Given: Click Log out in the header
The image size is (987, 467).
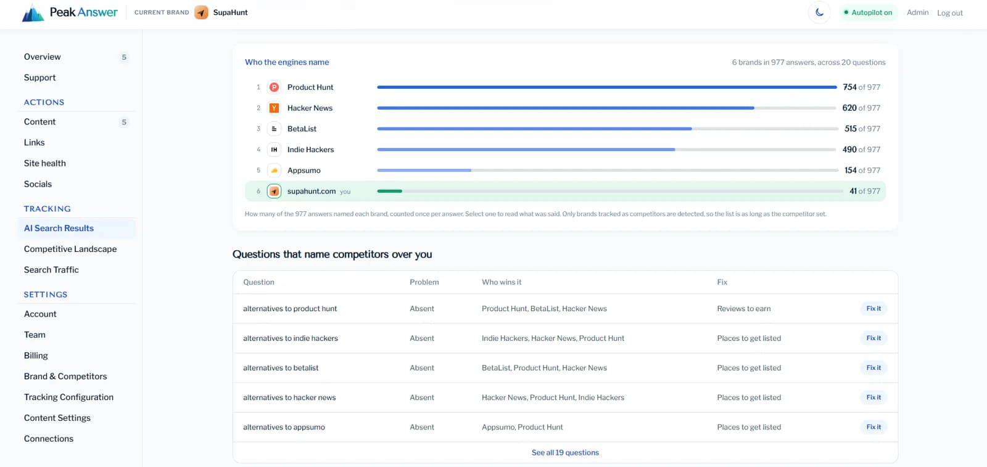Looking at the screenshot, I should (x=950, y=13).
